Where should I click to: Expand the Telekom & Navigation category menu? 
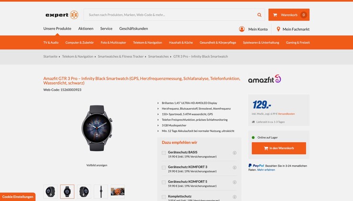click(147, 42)
